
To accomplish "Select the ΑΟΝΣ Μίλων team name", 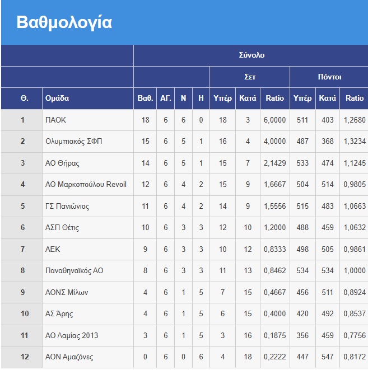I will pyautogui.click(x=67, y=293).
